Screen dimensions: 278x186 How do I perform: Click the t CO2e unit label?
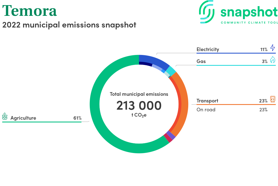139,115
